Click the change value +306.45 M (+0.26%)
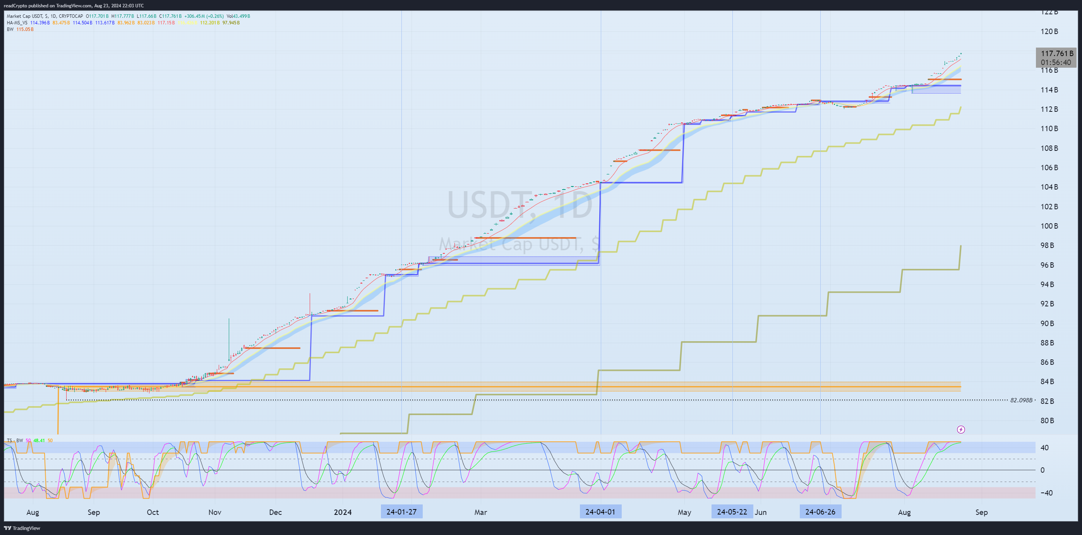The image size is (1082, 535). coord(204,16)
